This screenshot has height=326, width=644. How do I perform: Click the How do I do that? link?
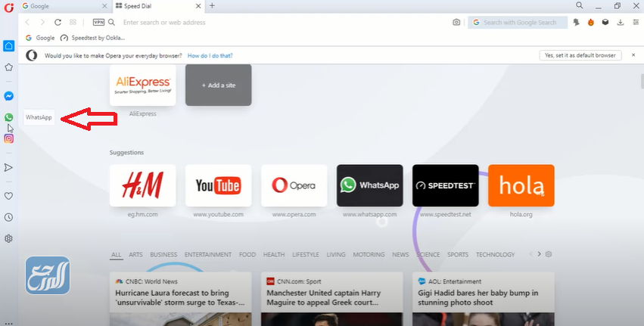pos(210,55)
